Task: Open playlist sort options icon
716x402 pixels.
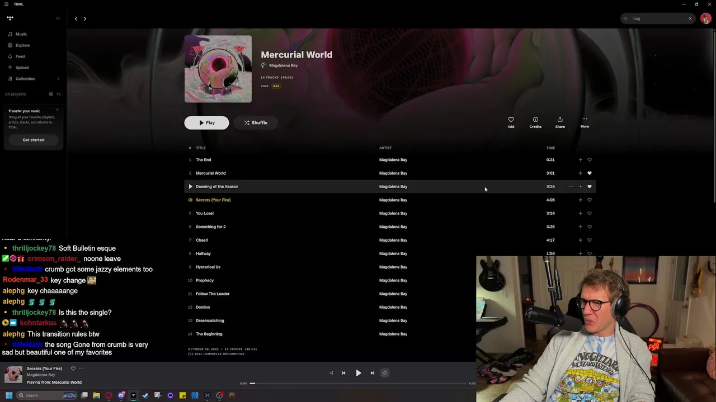Action: coord(59,94)
